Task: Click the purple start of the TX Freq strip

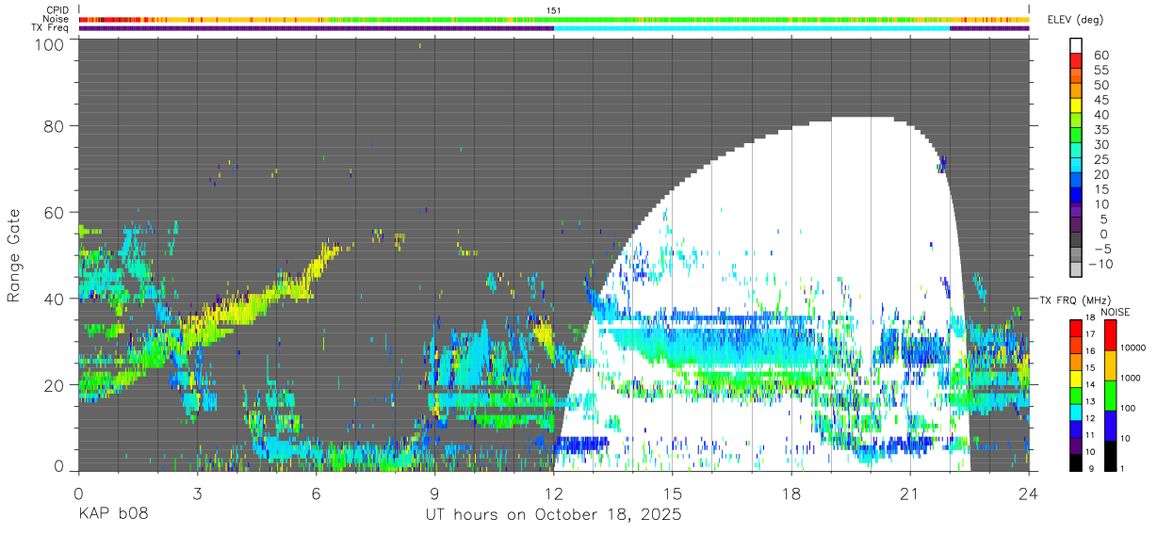Action: (x=316, y=28)
